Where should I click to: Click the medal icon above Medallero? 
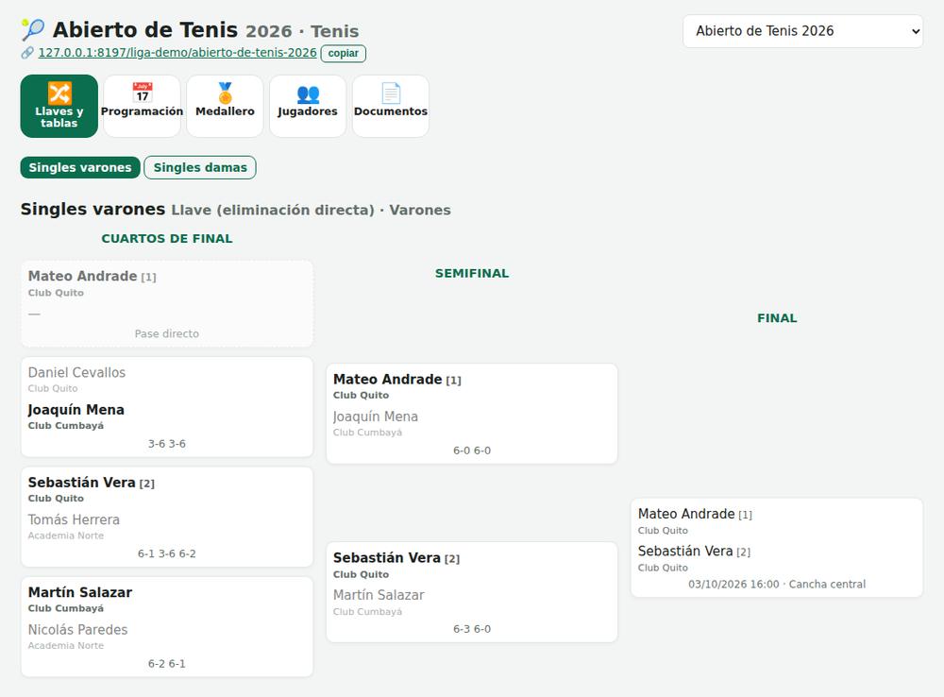(x=226, y=93)
